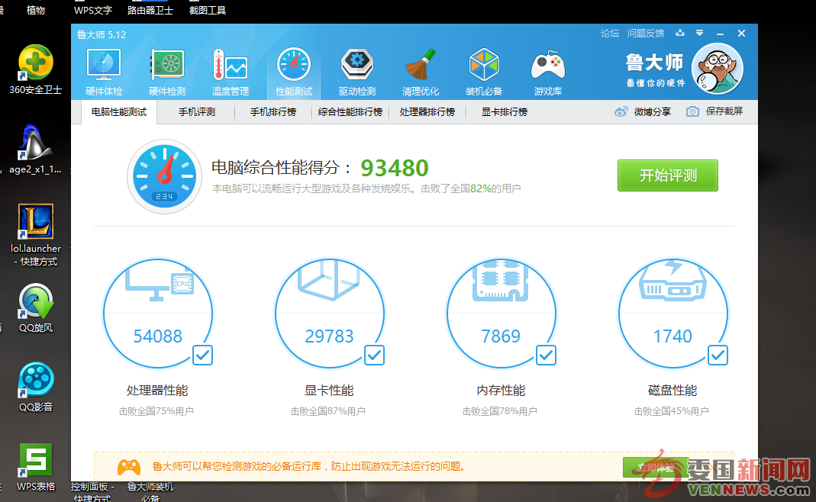816x502 pixels.
Task: Click the QQ影音 desktop icon
Action: (x=35, y=387)
